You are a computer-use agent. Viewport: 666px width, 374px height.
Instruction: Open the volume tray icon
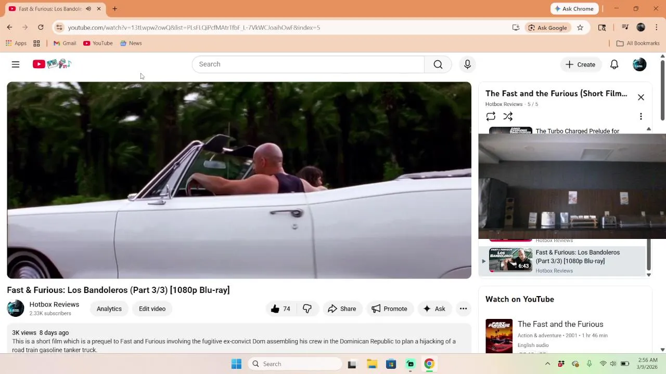point(613,364)
